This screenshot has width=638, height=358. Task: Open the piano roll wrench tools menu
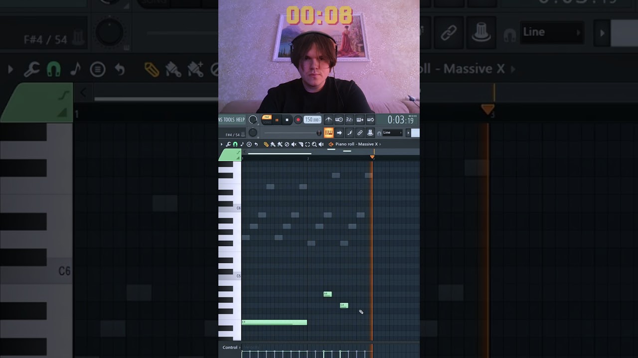(228, 144)
